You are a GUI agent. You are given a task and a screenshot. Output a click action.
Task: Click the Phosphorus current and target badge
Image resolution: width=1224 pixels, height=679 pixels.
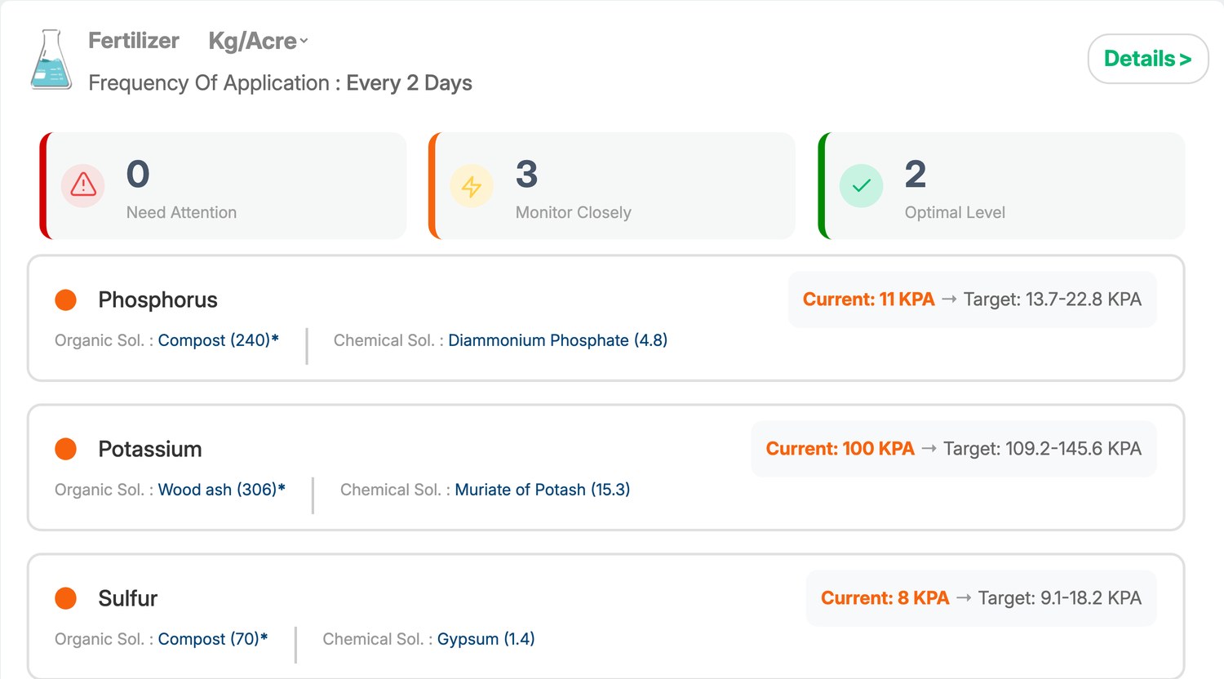click(x=972, y=300)
